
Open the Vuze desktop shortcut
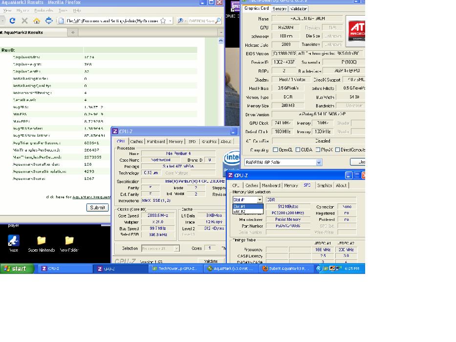pyautogui.click(x=13, y=243)
